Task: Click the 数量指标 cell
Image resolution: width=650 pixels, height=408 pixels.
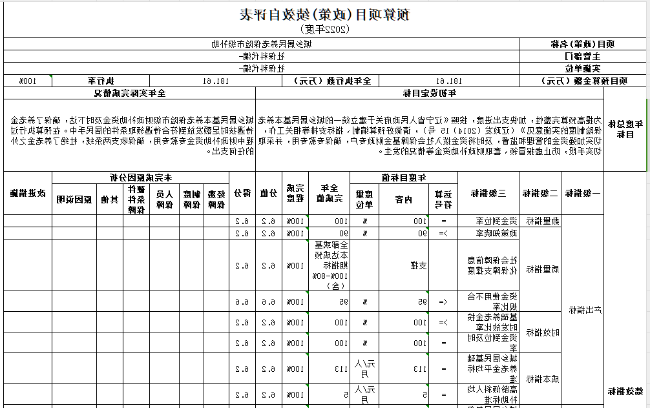Action: tap(540, 221)
